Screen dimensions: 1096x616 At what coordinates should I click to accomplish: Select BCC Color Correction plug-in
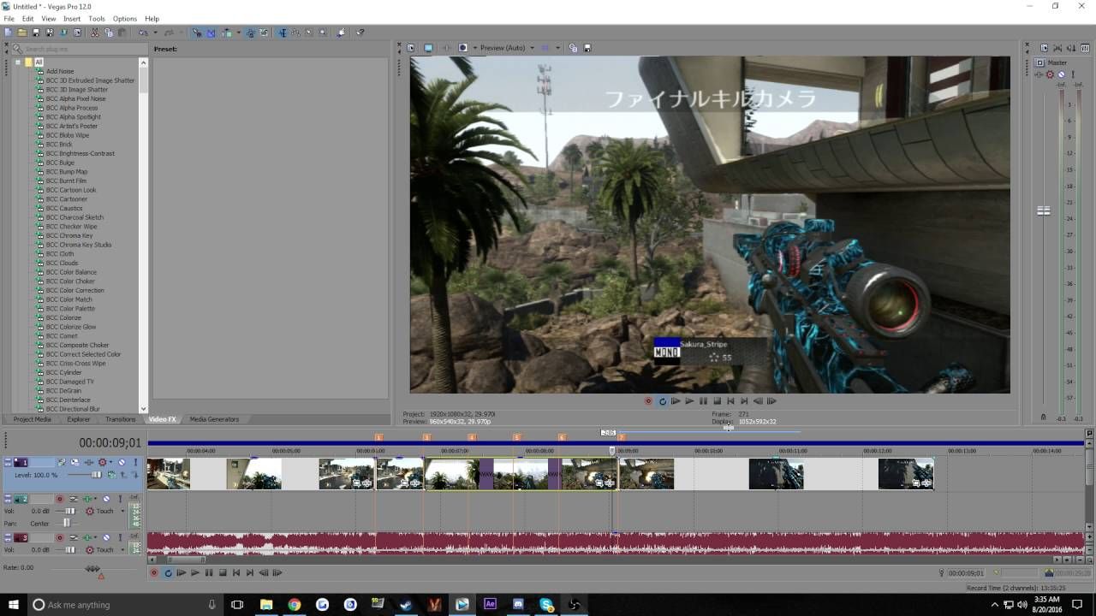pyautogui.click(x=75, y=290)
